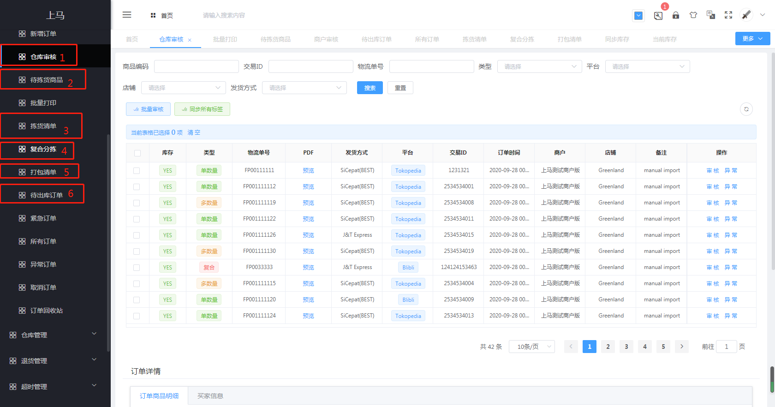
Task: Open the 店铺 dropdown filter
Action: coord(184,88)
